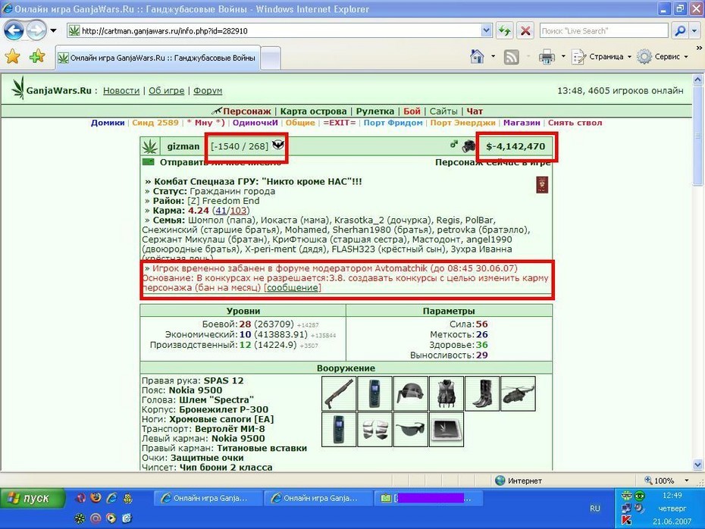Image resolution: width=705 pixels, height=529 pixels.
Task: Open the zoom level 100% dropdown
Action: click(667, 480)
